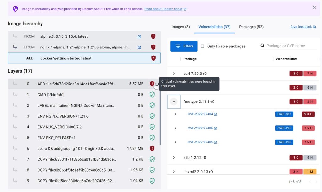The image size is (322, 192).
Task: Expand CVE-2022-27405 details
Action: click(x=175, y=142)
